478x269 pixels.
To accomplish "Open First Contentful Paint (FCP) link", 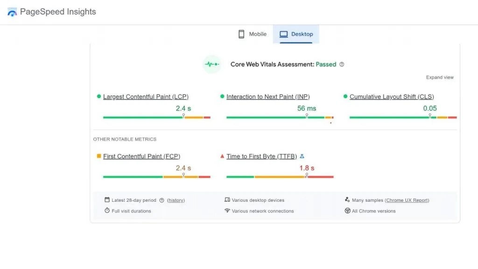I will 141,156.
